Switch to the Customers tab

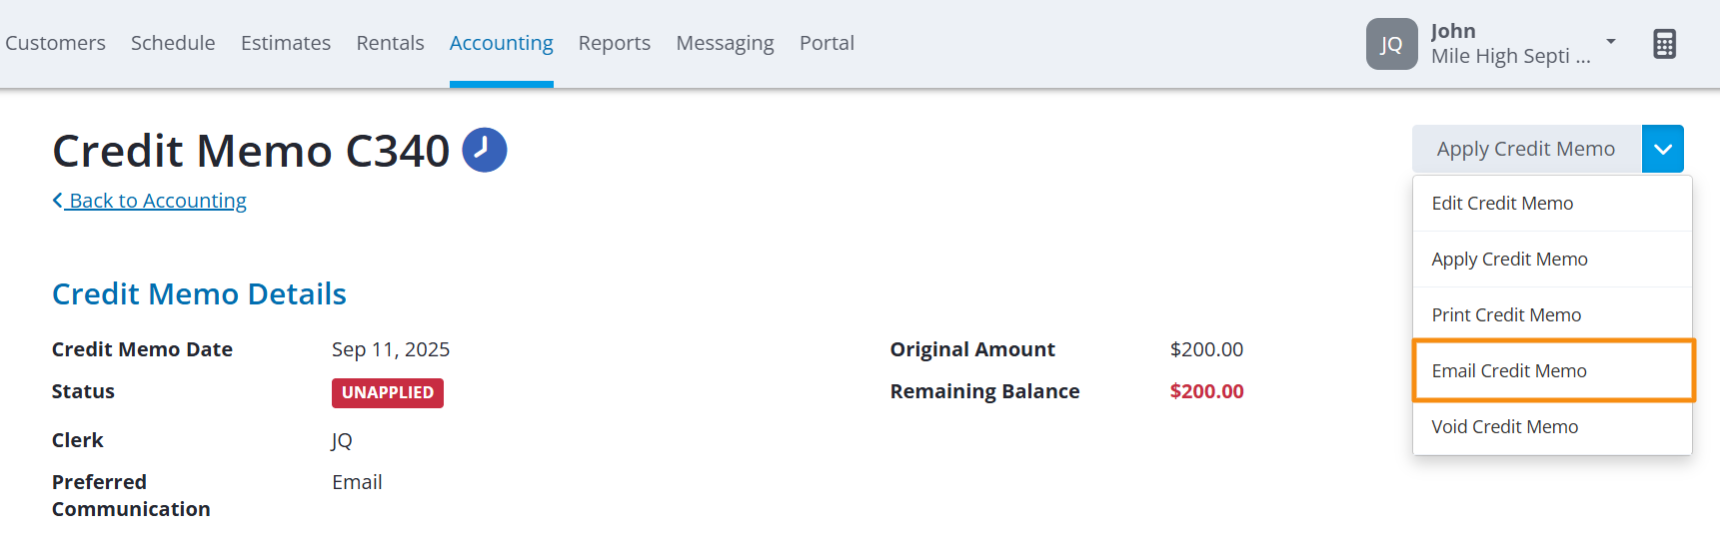pos(55,43)
